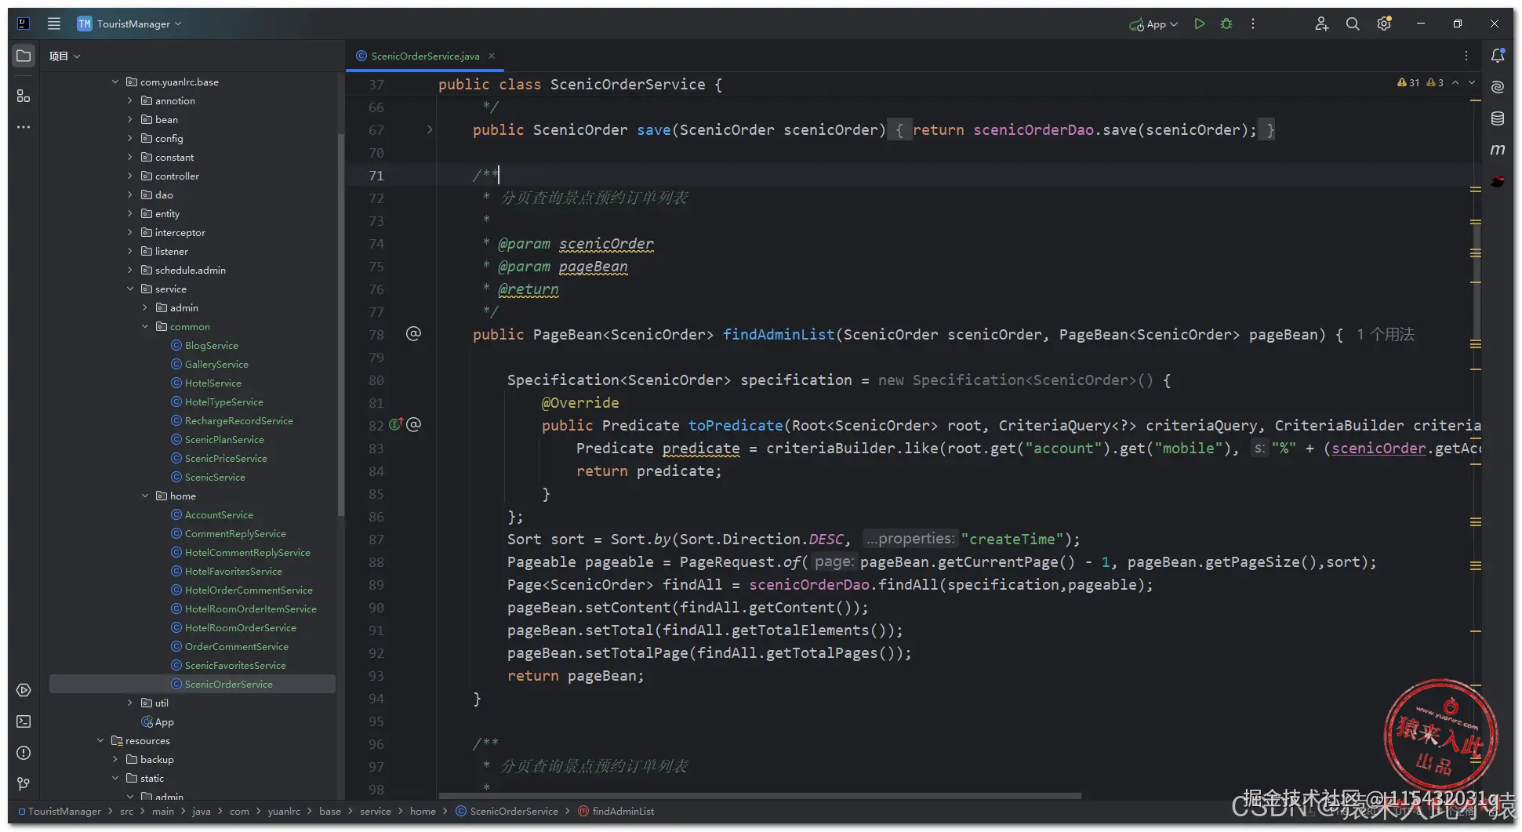Select ScenicFavoritesService in the project tree

(x=235, y=666)
